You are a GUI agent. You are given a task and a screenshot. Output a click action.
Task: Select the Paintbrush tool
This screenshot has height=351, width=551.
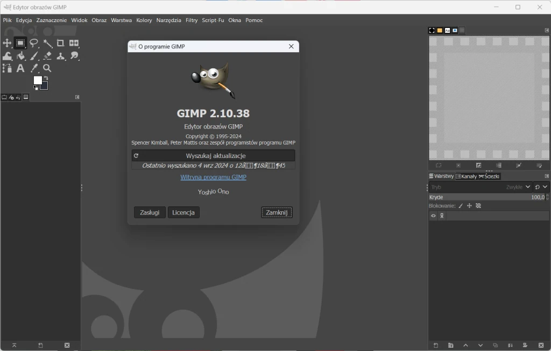click(x=34, y=56)
